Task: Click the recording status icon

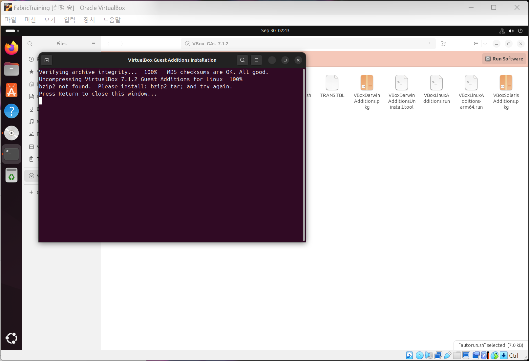Action: 476,355
